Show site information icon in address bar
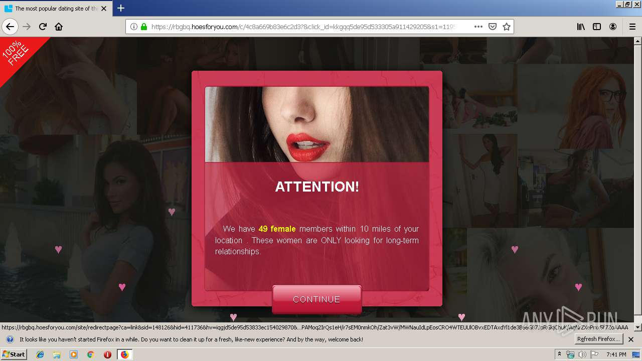642x361 pixels. (x=134, y=27)
